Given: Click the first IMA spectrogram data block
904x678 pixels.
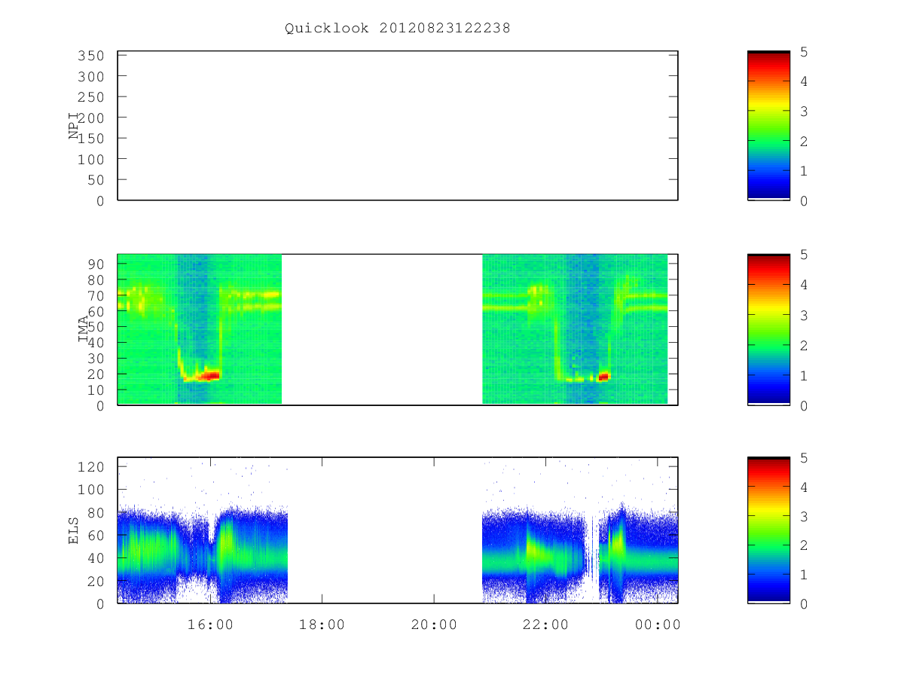Looking at the screenshot, I should point(200,329).
